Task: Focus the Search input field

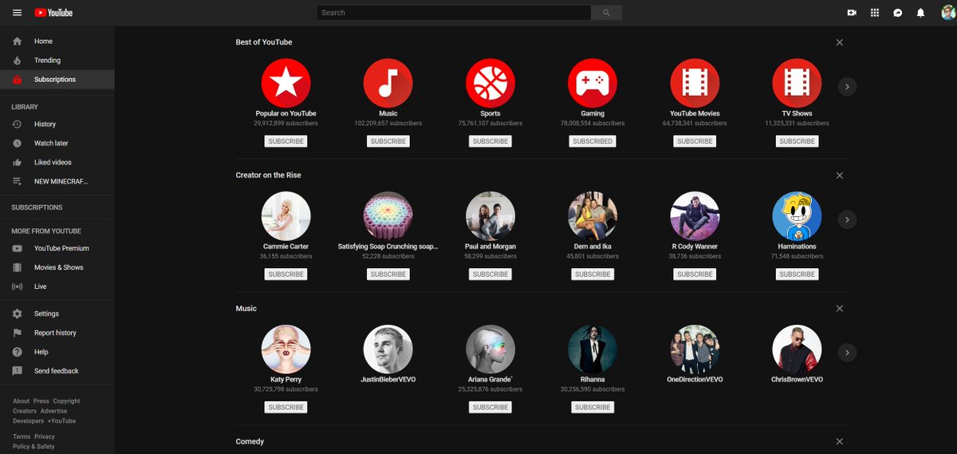Action: pos(454,13)
